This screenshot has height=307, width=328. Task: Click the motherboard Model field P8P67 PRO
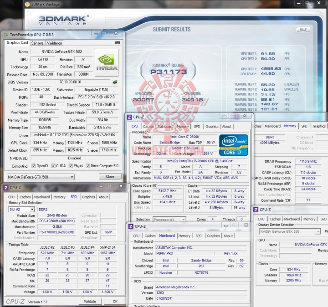pyautogui.click(x=185, y=253)
